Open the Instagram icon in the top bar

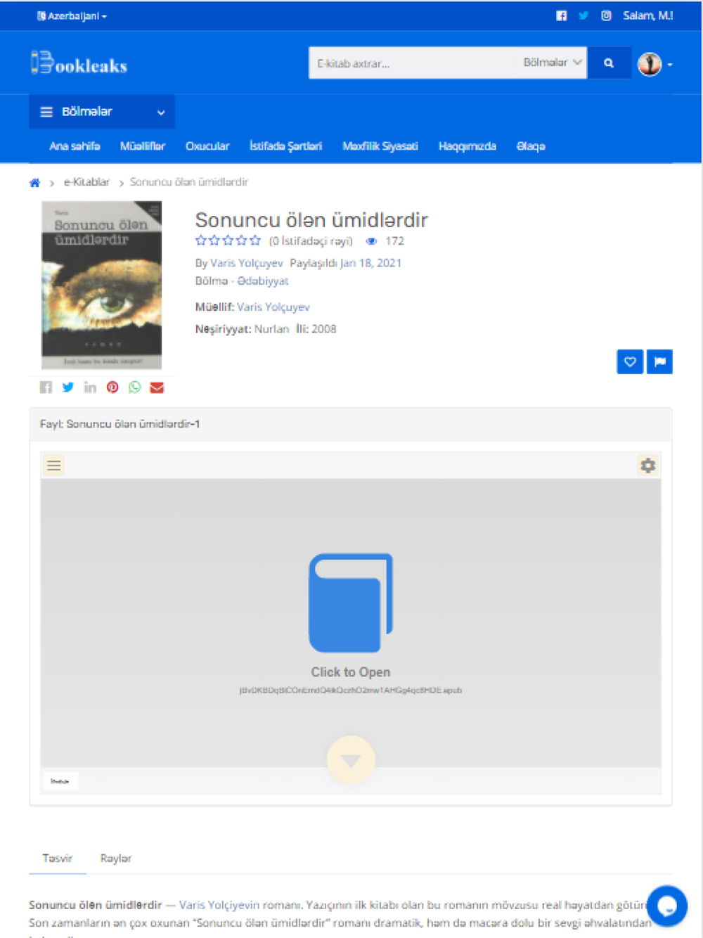tap(606, 15)
